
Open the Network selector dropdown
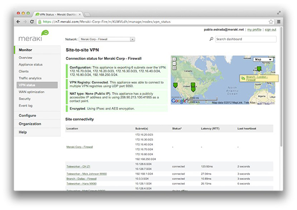[x=107, y=39]
